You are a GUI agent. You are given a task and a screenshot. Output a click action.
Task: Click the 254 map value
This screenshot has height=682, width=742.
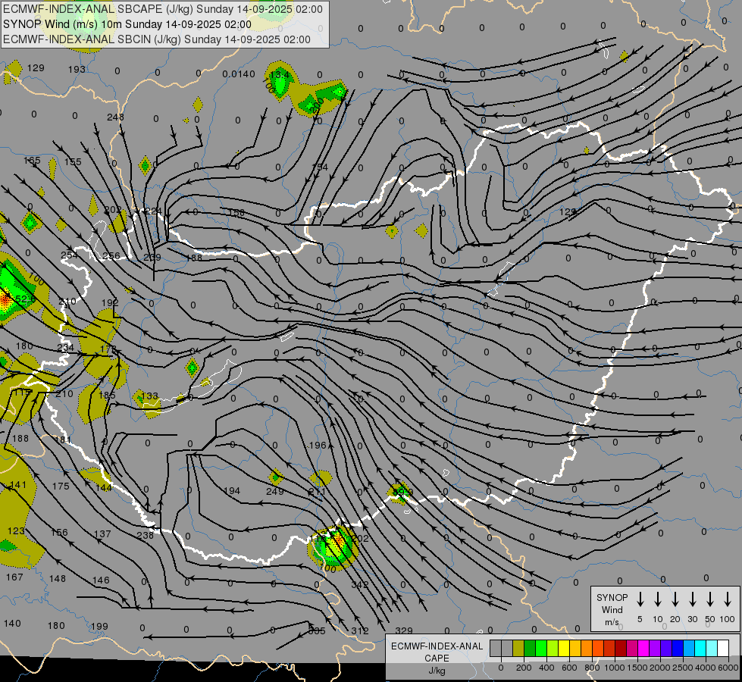[x=69, y=255]
